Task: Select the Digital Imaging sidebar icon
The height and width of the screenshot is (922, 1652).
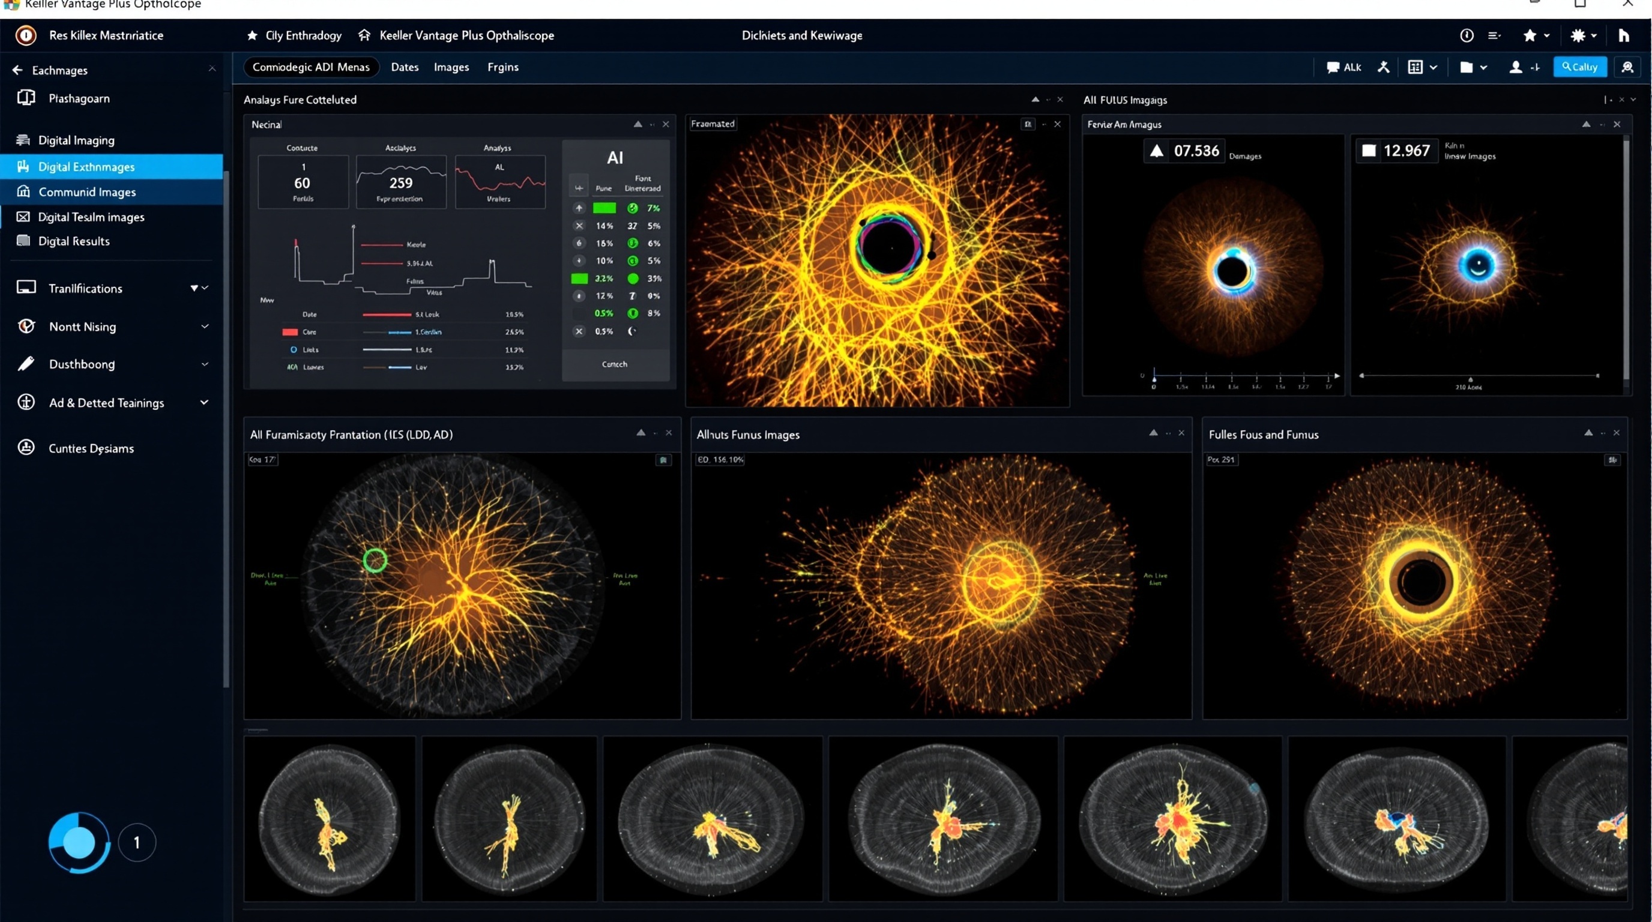Action: [x=24, y=140]
